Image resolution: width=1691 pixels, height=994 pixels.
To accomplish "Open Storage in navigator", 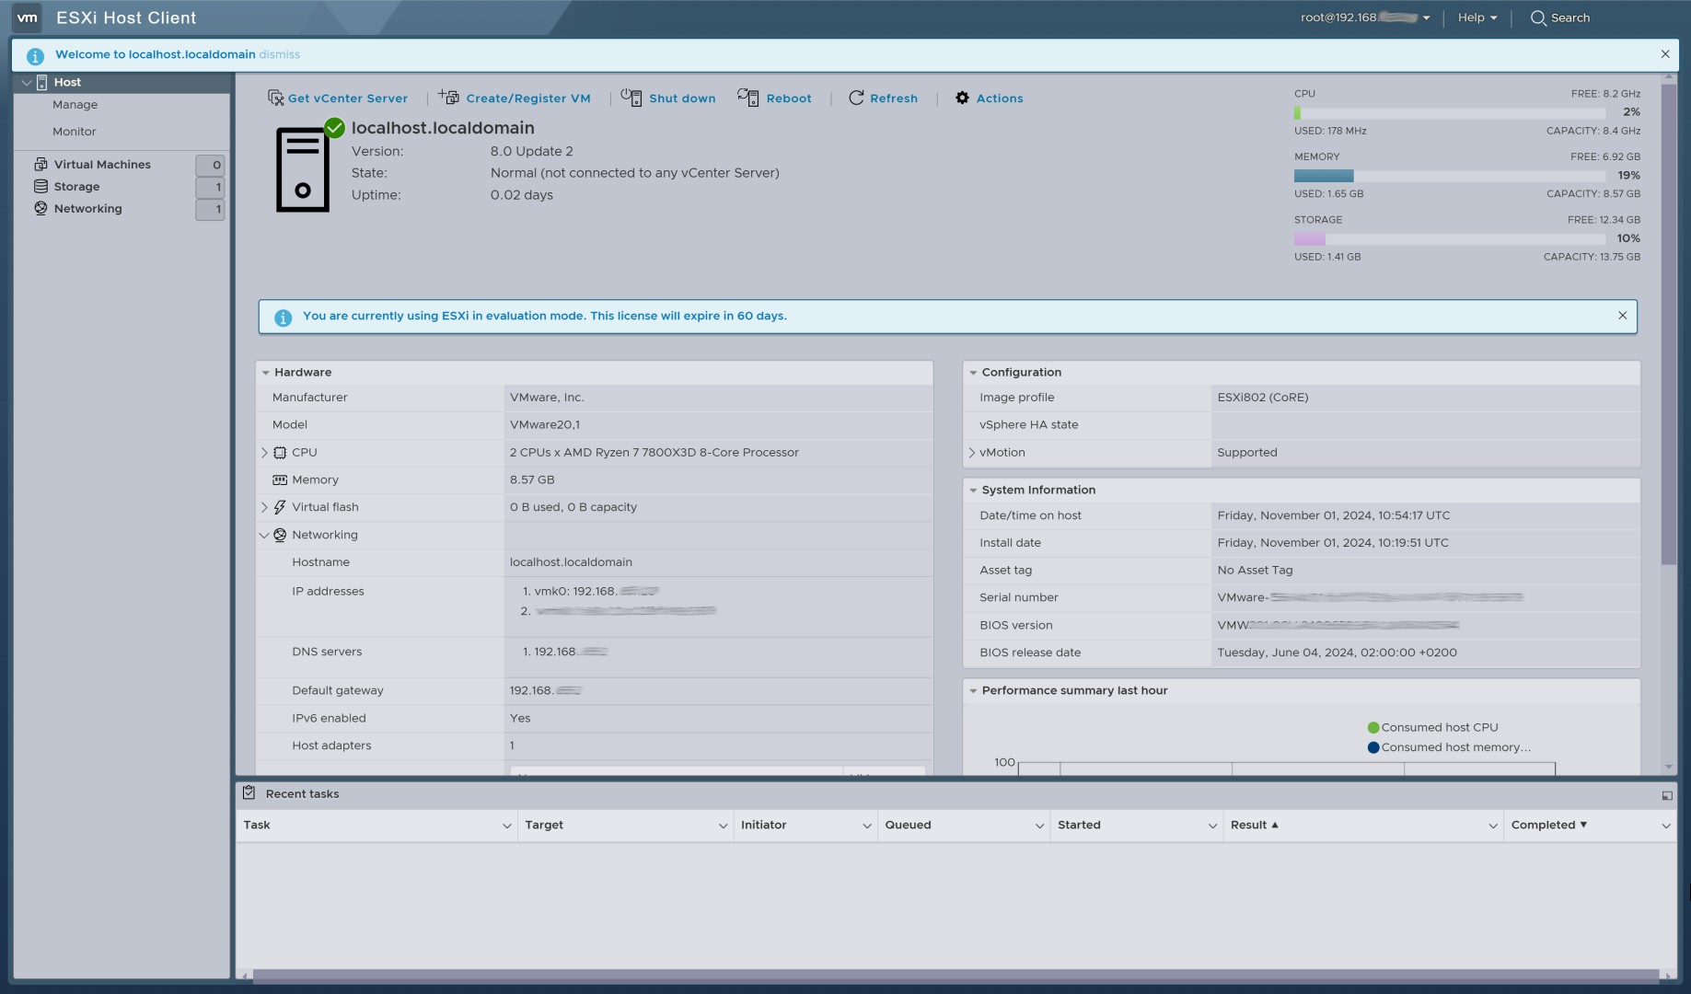I will (76, 186).
